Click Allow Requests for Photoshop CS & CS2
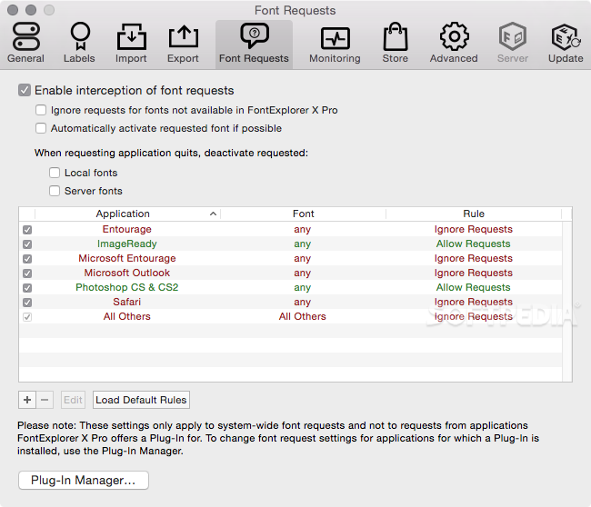 pyautogui.click(x=474, y=287)
